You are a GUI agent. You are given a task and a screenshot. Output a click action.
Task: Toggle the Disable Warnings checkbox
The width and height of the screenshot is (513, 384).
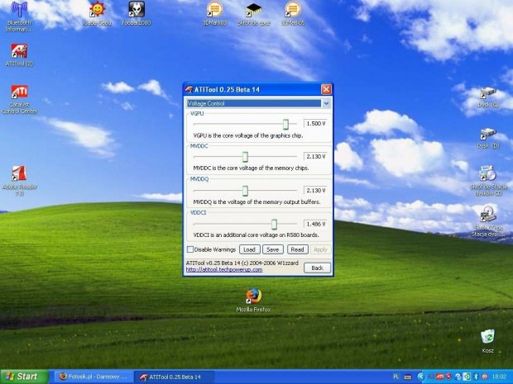(190, 249)
